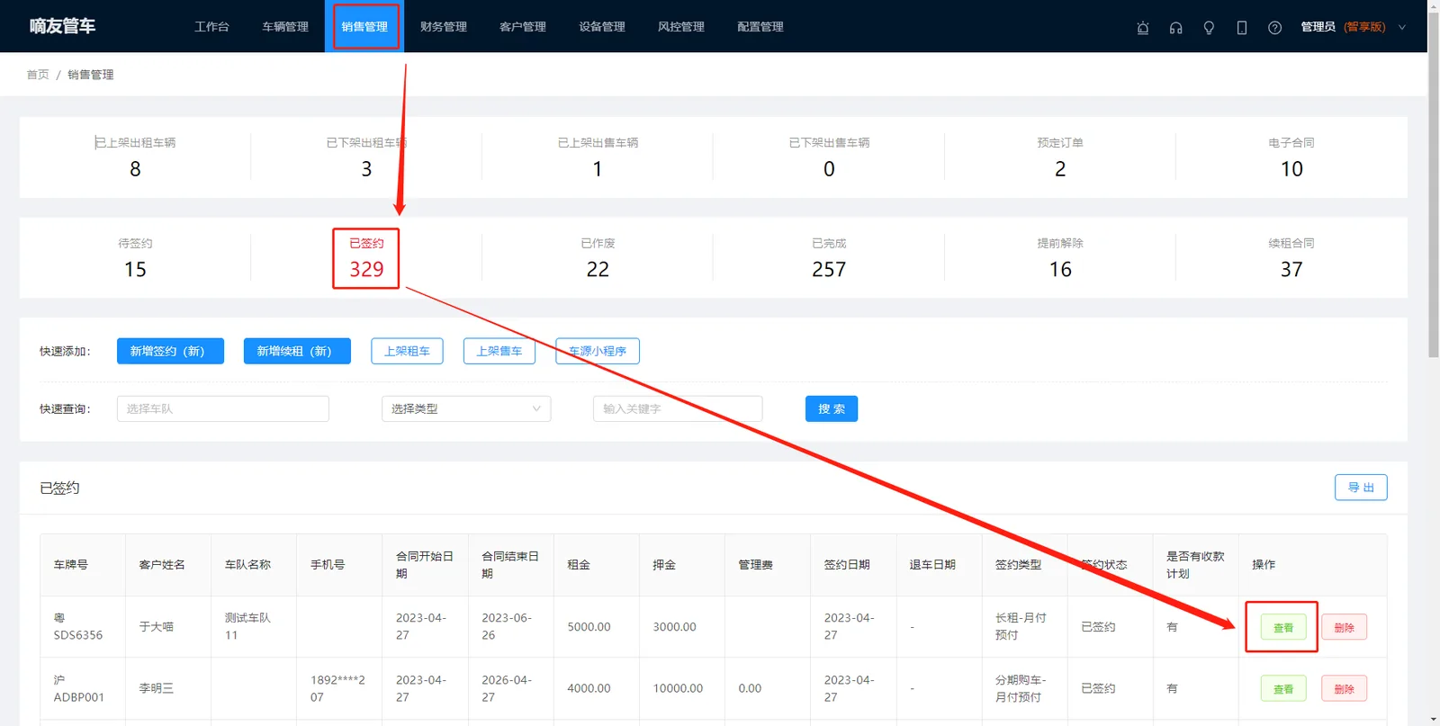1440x726 pixels.
Task: Open 财务管理 menu
Action: [x=444, y=27]
